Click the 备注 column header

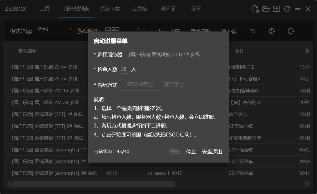240,51
